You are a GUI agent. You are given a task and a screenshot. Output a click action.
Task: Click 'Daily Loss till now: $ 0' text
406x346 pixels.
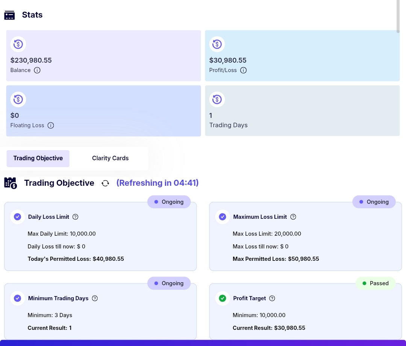pos(56,247)
